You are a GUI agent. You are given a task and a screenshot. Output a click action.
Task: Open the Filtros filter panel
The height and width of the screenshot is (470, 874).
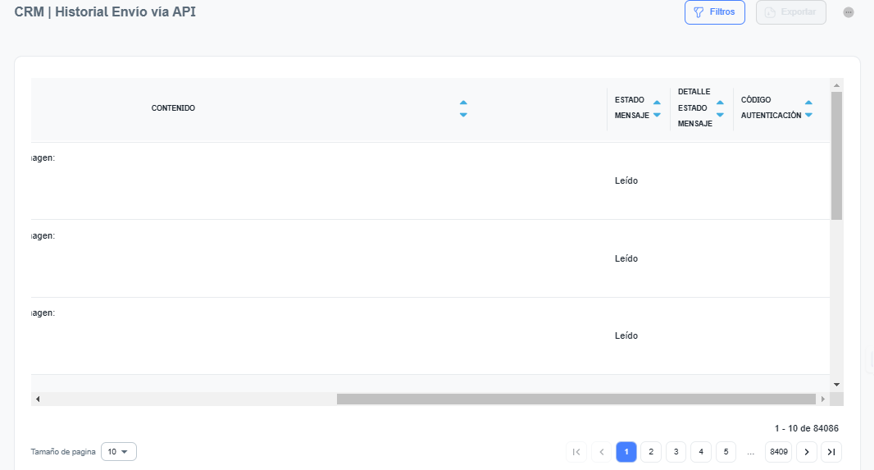click(714, 12)
